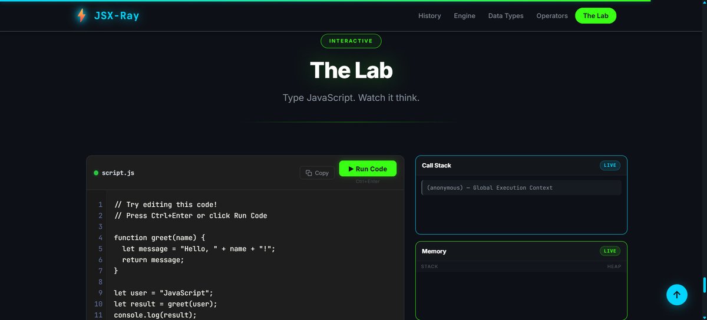707x320 pixels.
Task: Click the page scrollbar thumb
Action: pyautogui.click(x=705, y=285)
